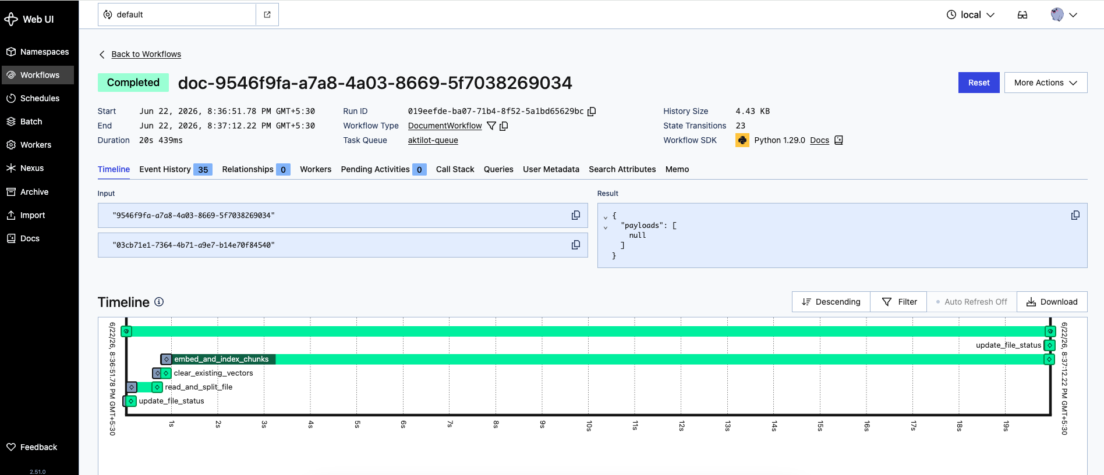Open Nexus in the sidebar
The width and height of the screenshot is (1104, 475).
(x=38, y=168)
